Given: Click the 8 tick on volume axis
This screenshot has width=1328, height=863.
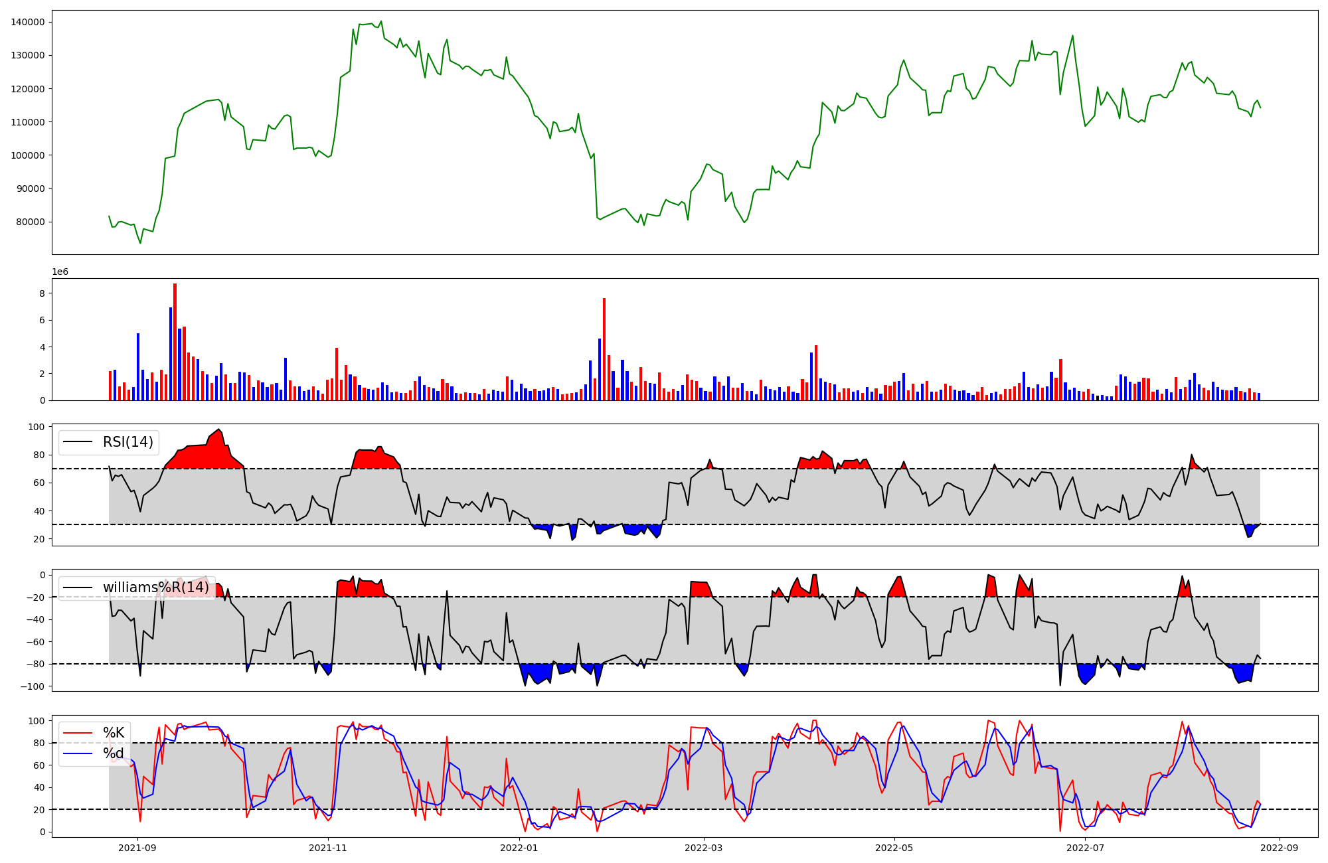Looking at the screenshot, I should 42,293.
